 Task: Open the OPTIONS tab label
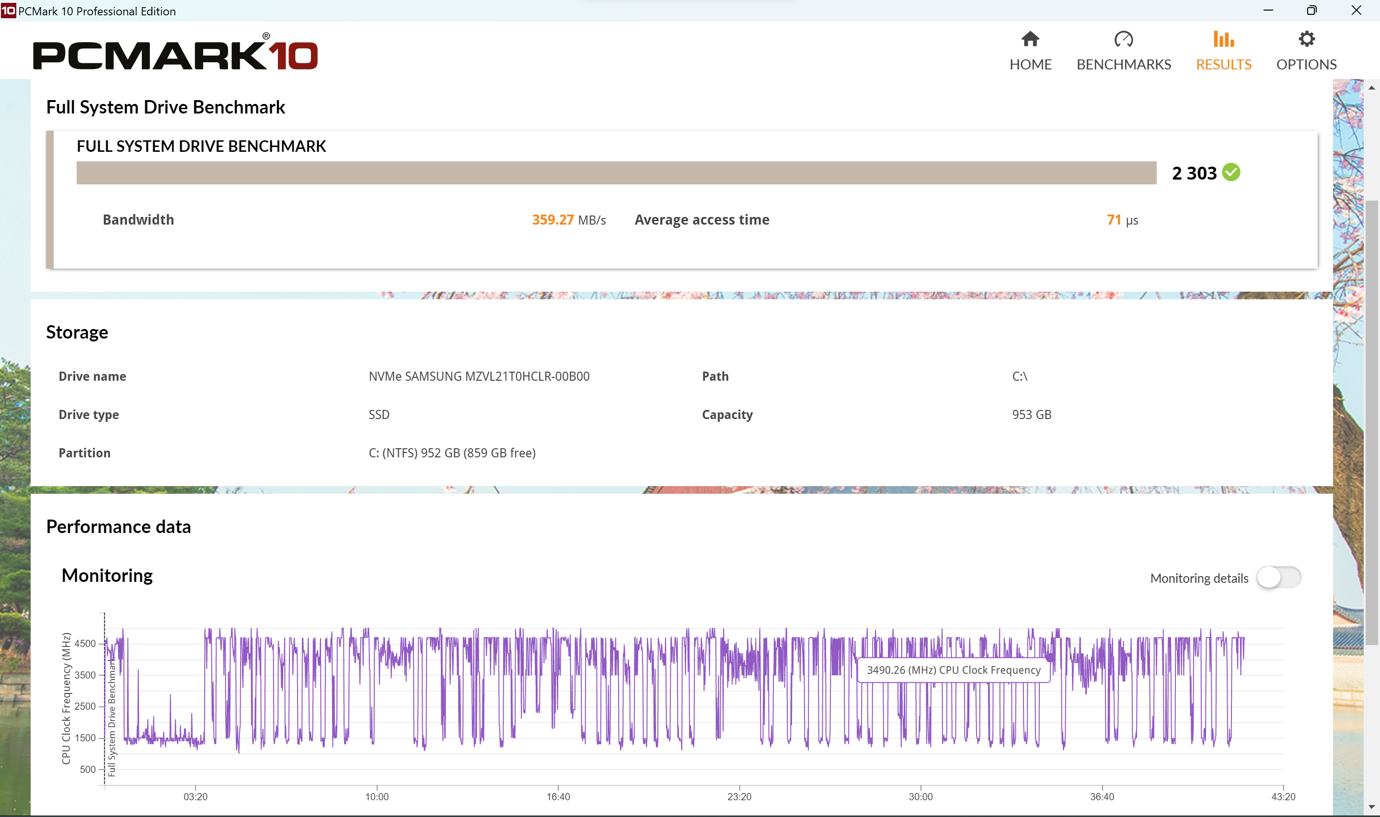(1306, 65)
